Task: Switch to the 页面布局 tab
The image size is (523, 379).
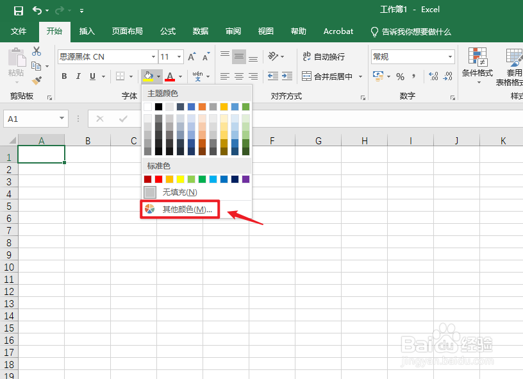Action: click(127, 31)
